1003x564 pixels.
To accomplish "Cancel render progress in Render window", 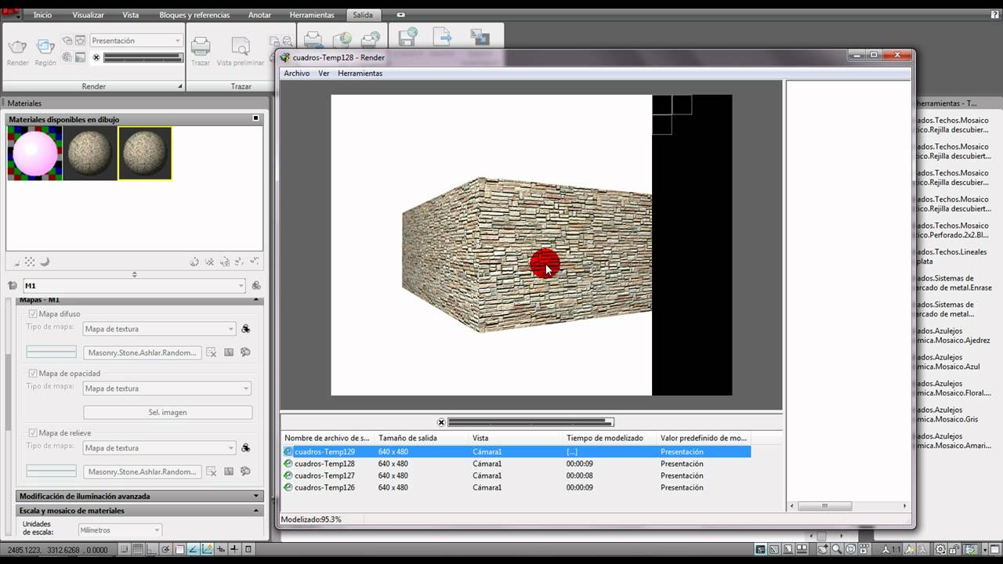I will (441, 422).
